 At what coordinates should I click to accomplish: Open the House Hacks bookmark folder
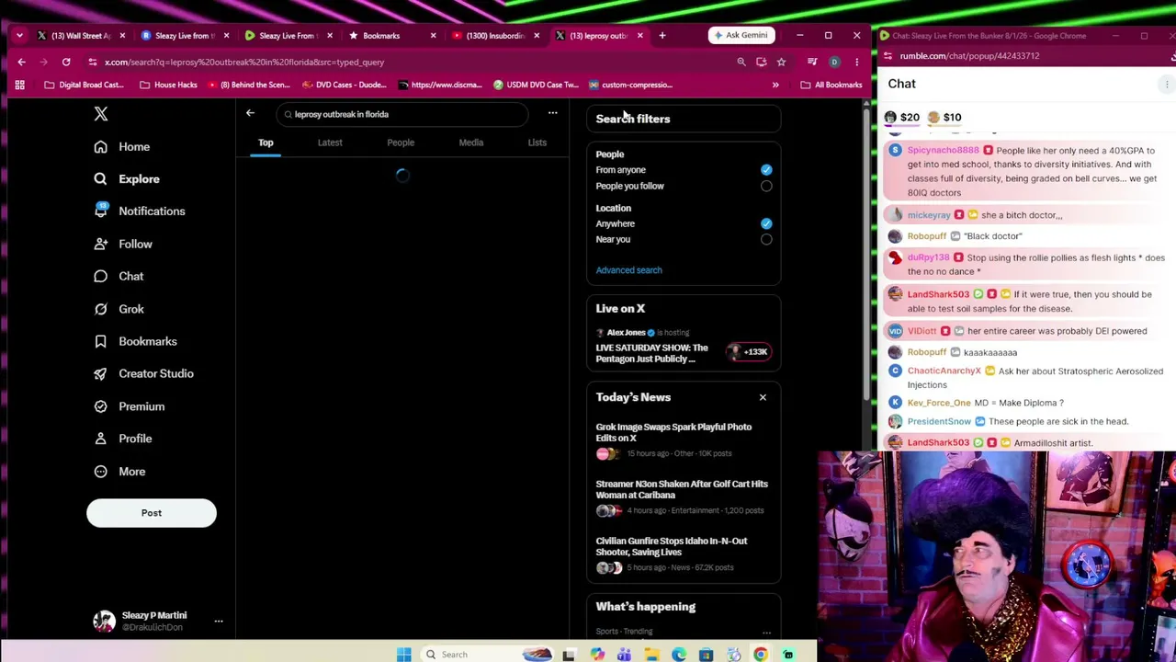168,85
